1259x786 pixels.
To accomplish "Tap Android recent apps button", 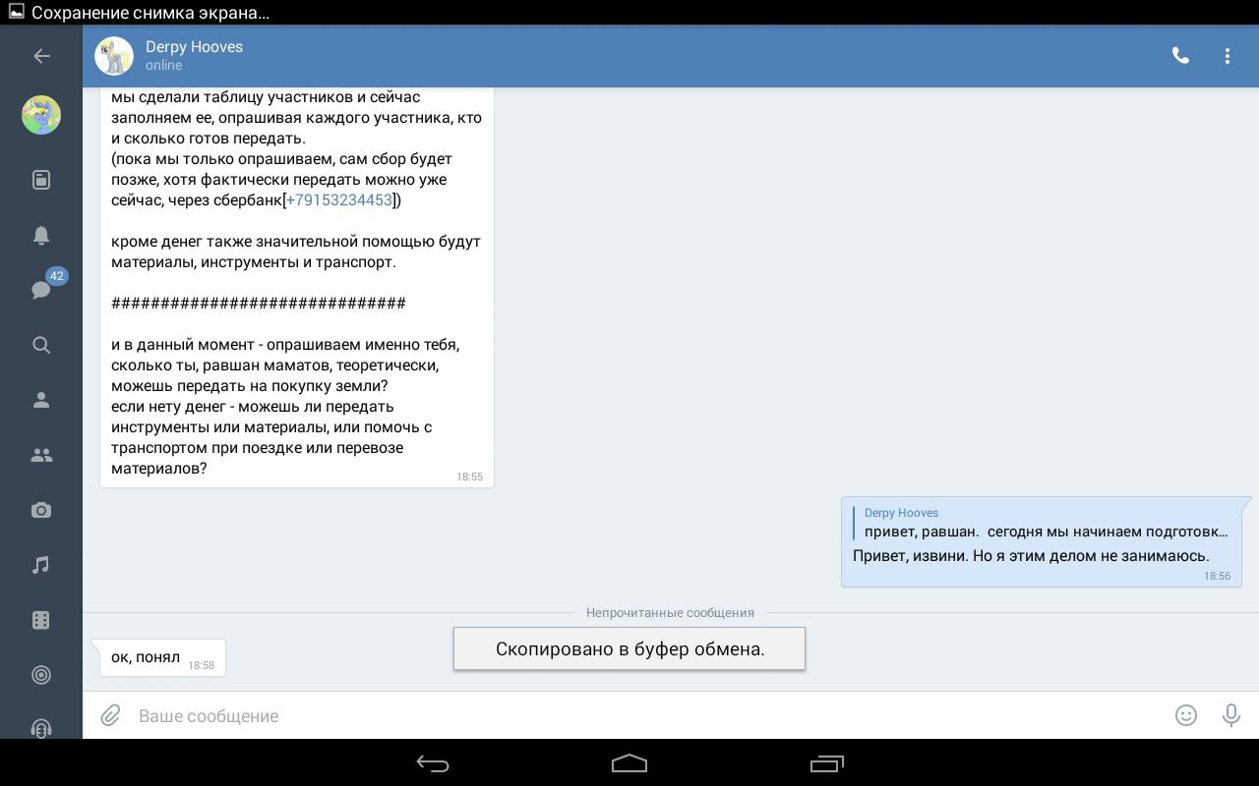I will (x=827, y=763).
